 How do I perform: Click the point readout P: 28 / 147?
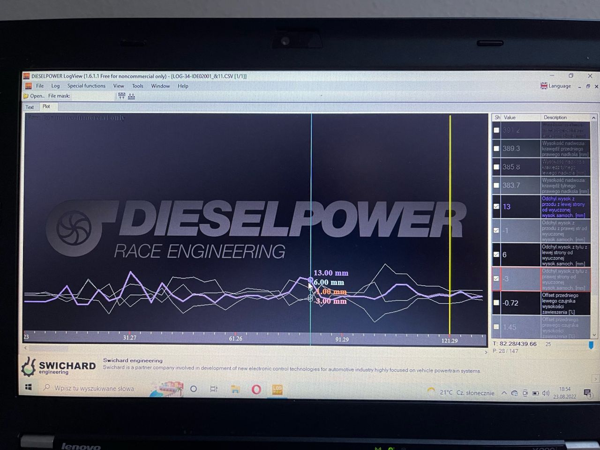505,351
